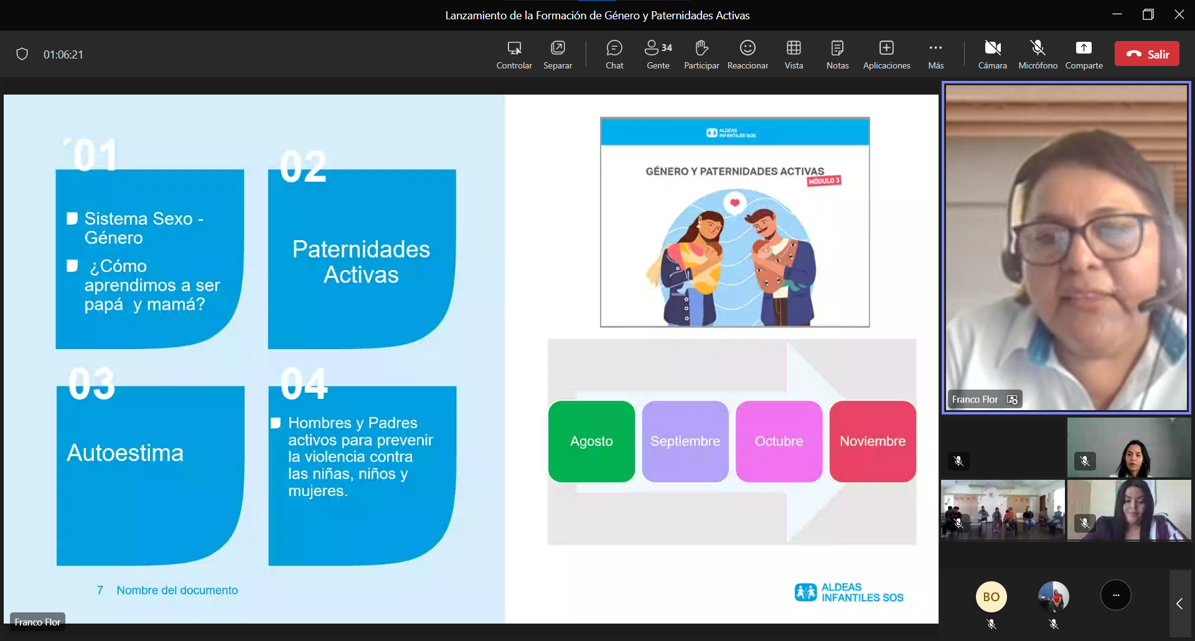Click the Participar raise hand icon
The width and height of the screenshot is (1195, 641).
point(701,54)
